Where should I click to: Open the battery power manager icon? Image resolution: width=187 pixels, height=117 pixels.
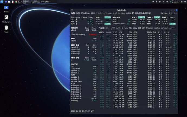tap(170, 2)
